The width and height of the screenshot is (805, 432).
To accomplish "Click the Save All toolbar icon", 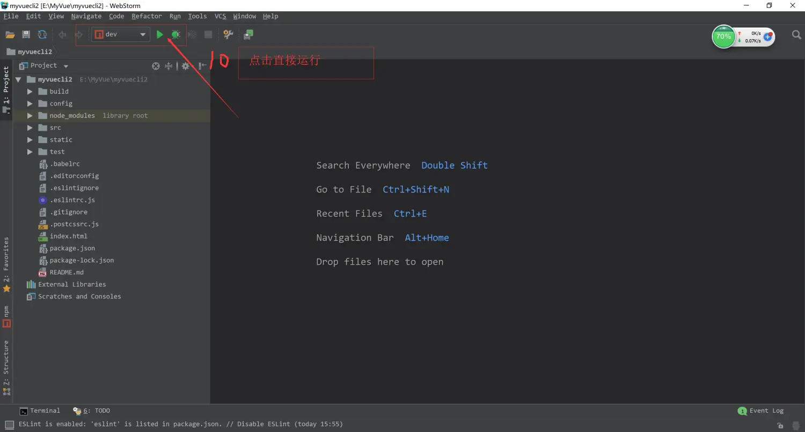I will [26, 34].
